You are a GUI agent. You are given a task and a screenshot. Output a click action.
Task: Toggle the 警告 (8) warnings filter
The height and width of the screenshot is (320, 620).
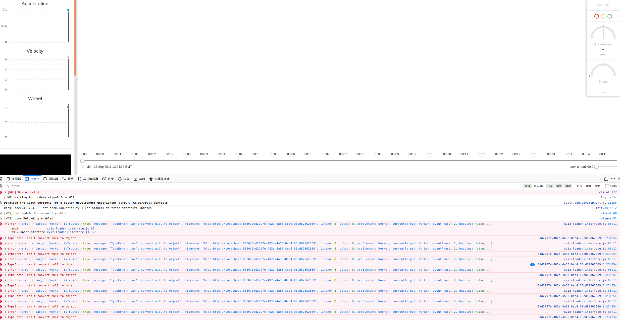(x=538, y=186)
